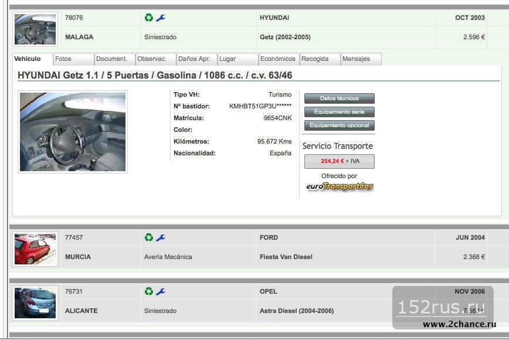Click the 2.368 € price
The height and width of the screenshot is (340, 509).
[x=474, y=257]
